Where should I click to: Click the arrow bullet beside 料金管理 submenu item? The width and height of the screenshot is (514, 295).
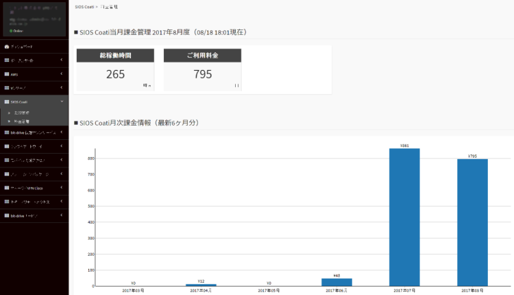(9, 121)
